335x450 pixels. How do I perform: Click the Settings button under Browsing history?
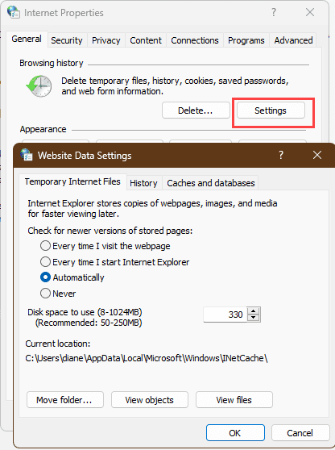coord(271,110)
